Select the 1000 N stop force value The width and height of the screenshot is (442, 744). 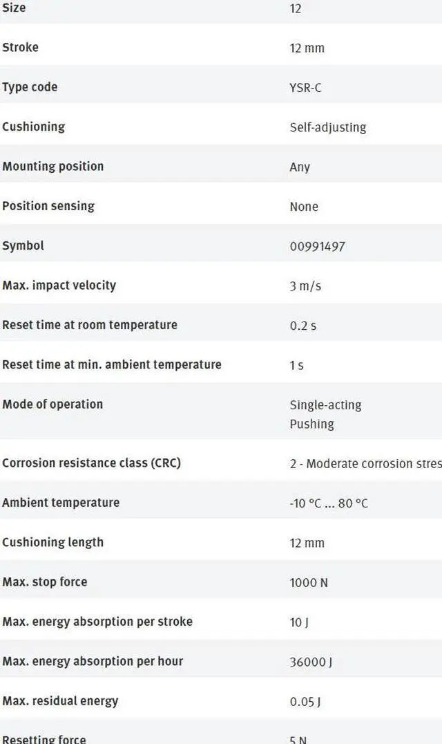(309, 583)
